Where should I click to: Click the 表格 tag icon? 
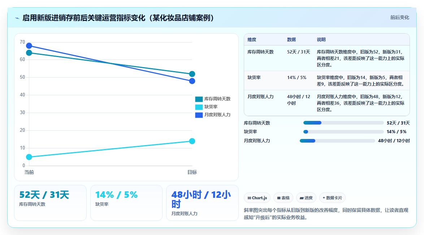(x=279, y=198)
